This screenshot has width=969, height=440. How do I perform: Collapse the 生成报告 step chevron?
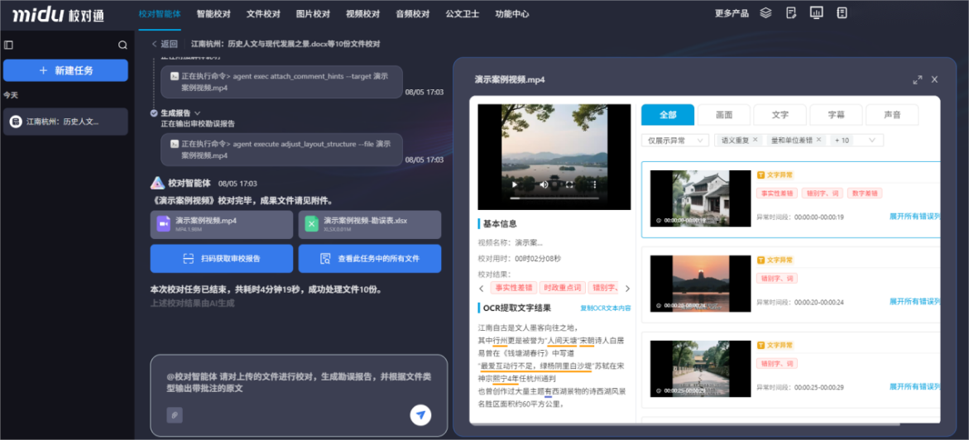coord(198,113)
